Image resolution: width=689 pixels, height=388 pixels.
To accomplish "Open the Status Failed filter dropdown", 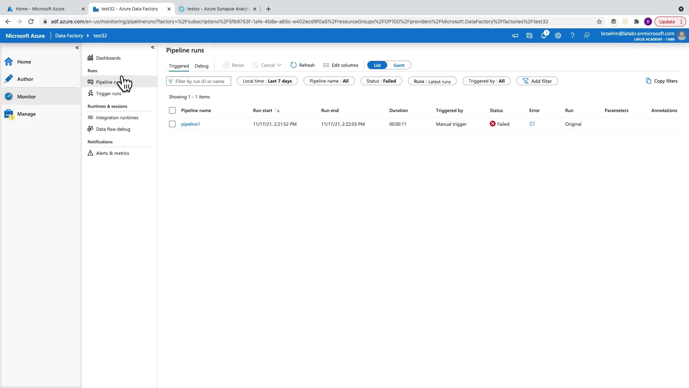I will coord(381,81).
